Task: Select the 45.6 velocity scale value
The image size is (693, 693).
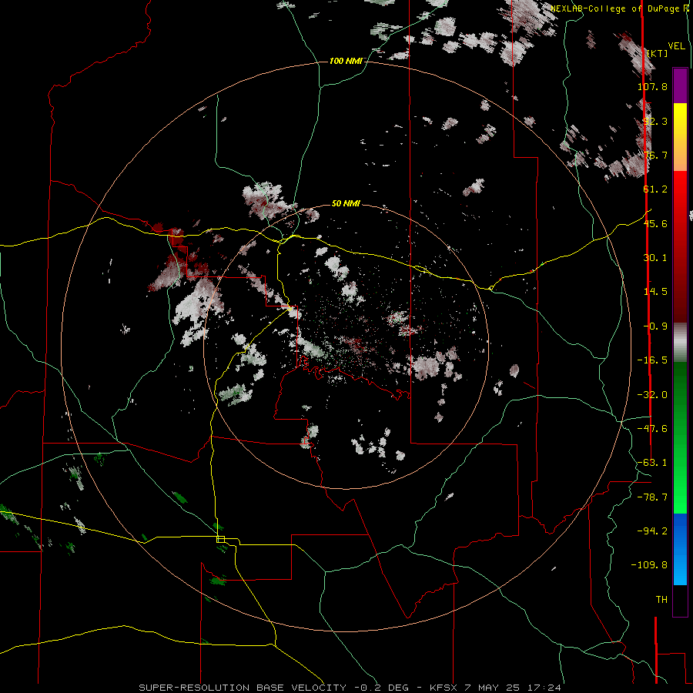Action: pyautogui.click(x=655, y=223)
